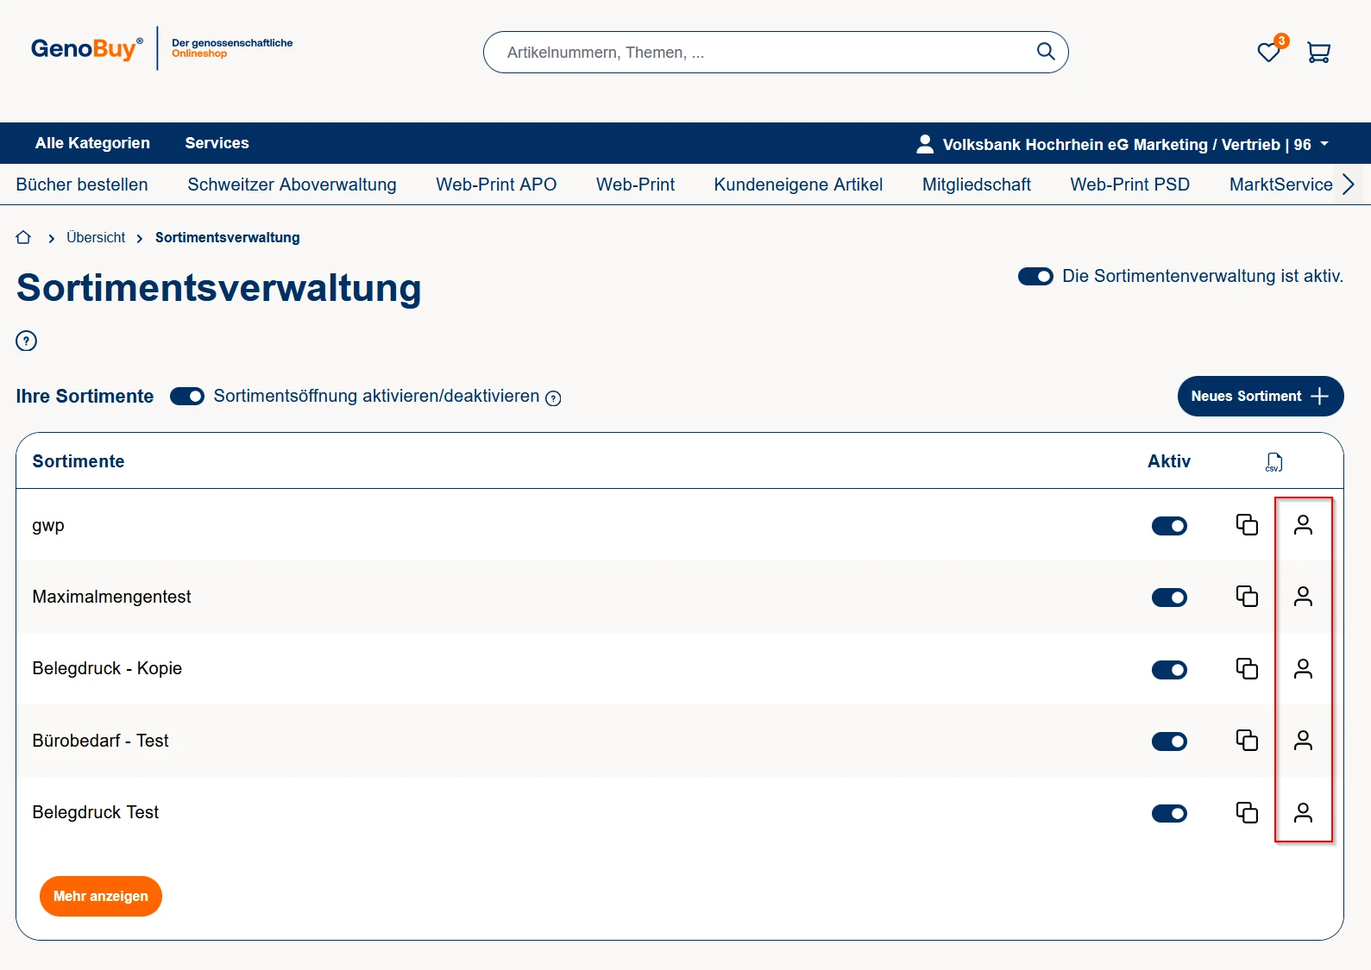Open the shopping cart
Image resolution: width=1371 pixels, height=970 pixels.
1318,53
